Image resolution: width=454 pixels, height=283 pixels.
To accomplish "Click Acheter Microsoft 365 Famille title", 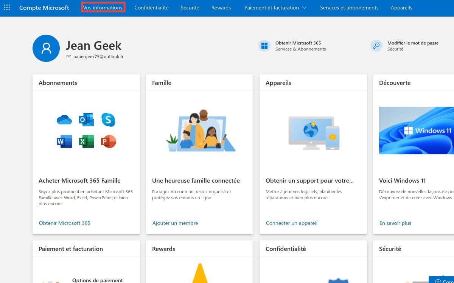I will 79,180.
